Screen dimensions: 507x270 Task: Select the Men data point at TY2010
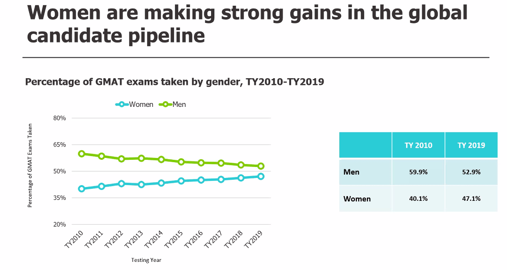[x=81, y=154]
